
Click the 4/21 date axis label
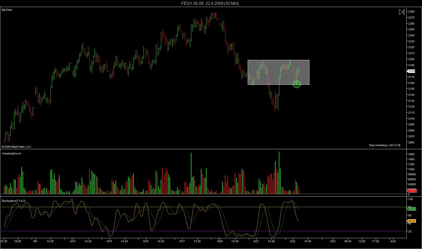tap(256, 241)
